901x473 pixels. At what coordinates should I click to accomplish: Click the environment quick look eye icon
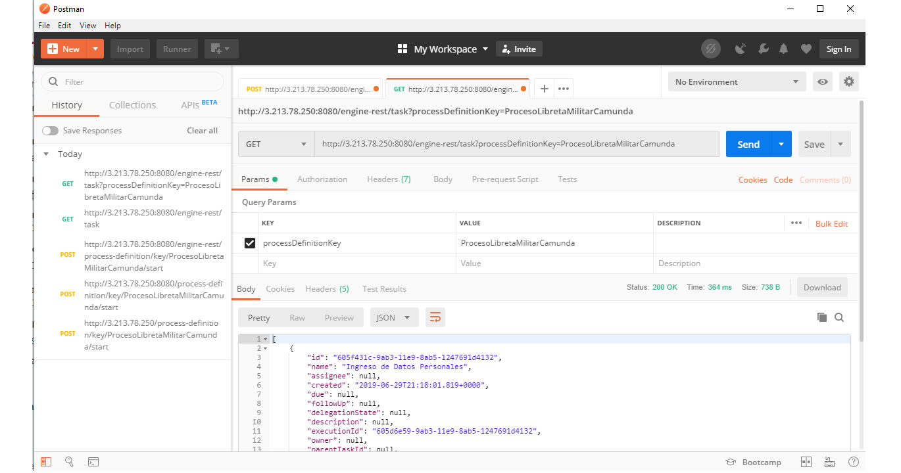click(x=823, y=82)
